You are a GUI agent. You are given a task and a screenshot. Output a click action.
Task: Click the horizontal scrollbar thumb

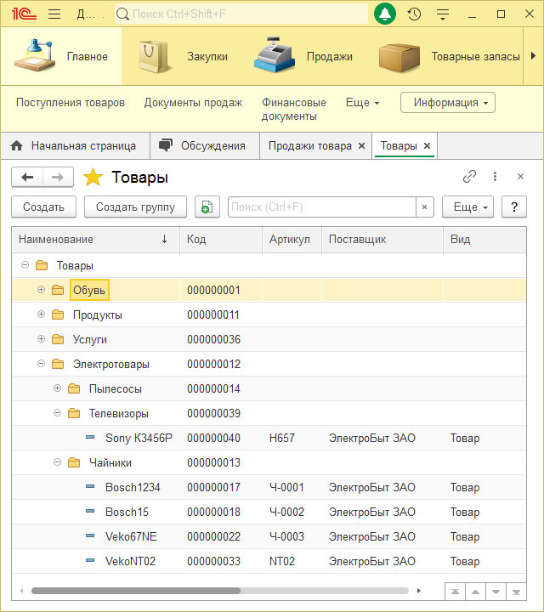pyautogui.click(x=136, y=591)
